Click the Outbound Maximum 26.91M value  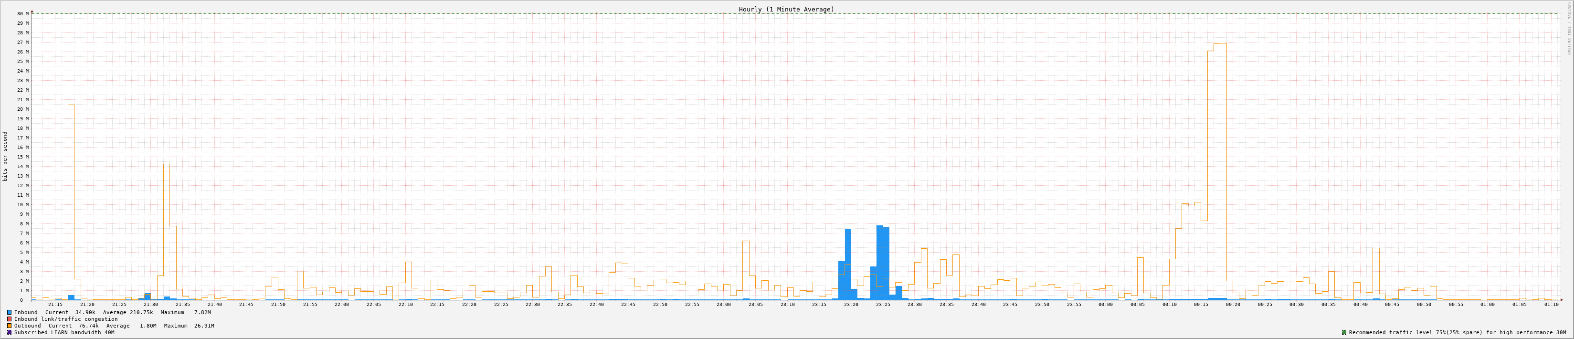point(205,326)
